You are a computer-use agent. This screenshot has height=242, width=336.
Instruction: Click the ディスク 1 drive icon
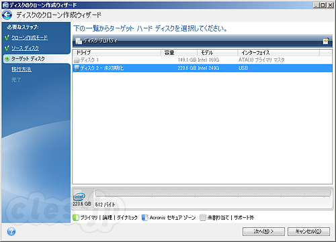tap(77, 60)
